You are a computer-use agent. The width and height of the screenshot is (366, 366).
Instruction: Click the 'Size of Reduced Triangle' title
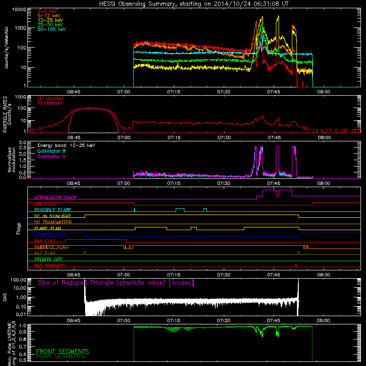click(x=116, y=283)
